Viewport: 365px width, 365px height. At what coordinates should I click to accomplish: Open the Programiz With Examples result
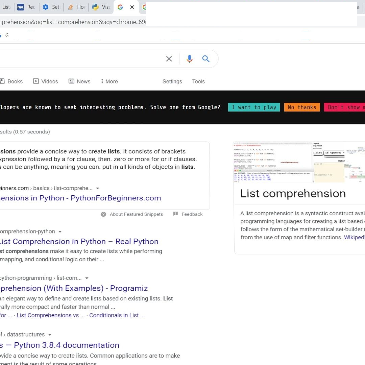coord(74,288)
